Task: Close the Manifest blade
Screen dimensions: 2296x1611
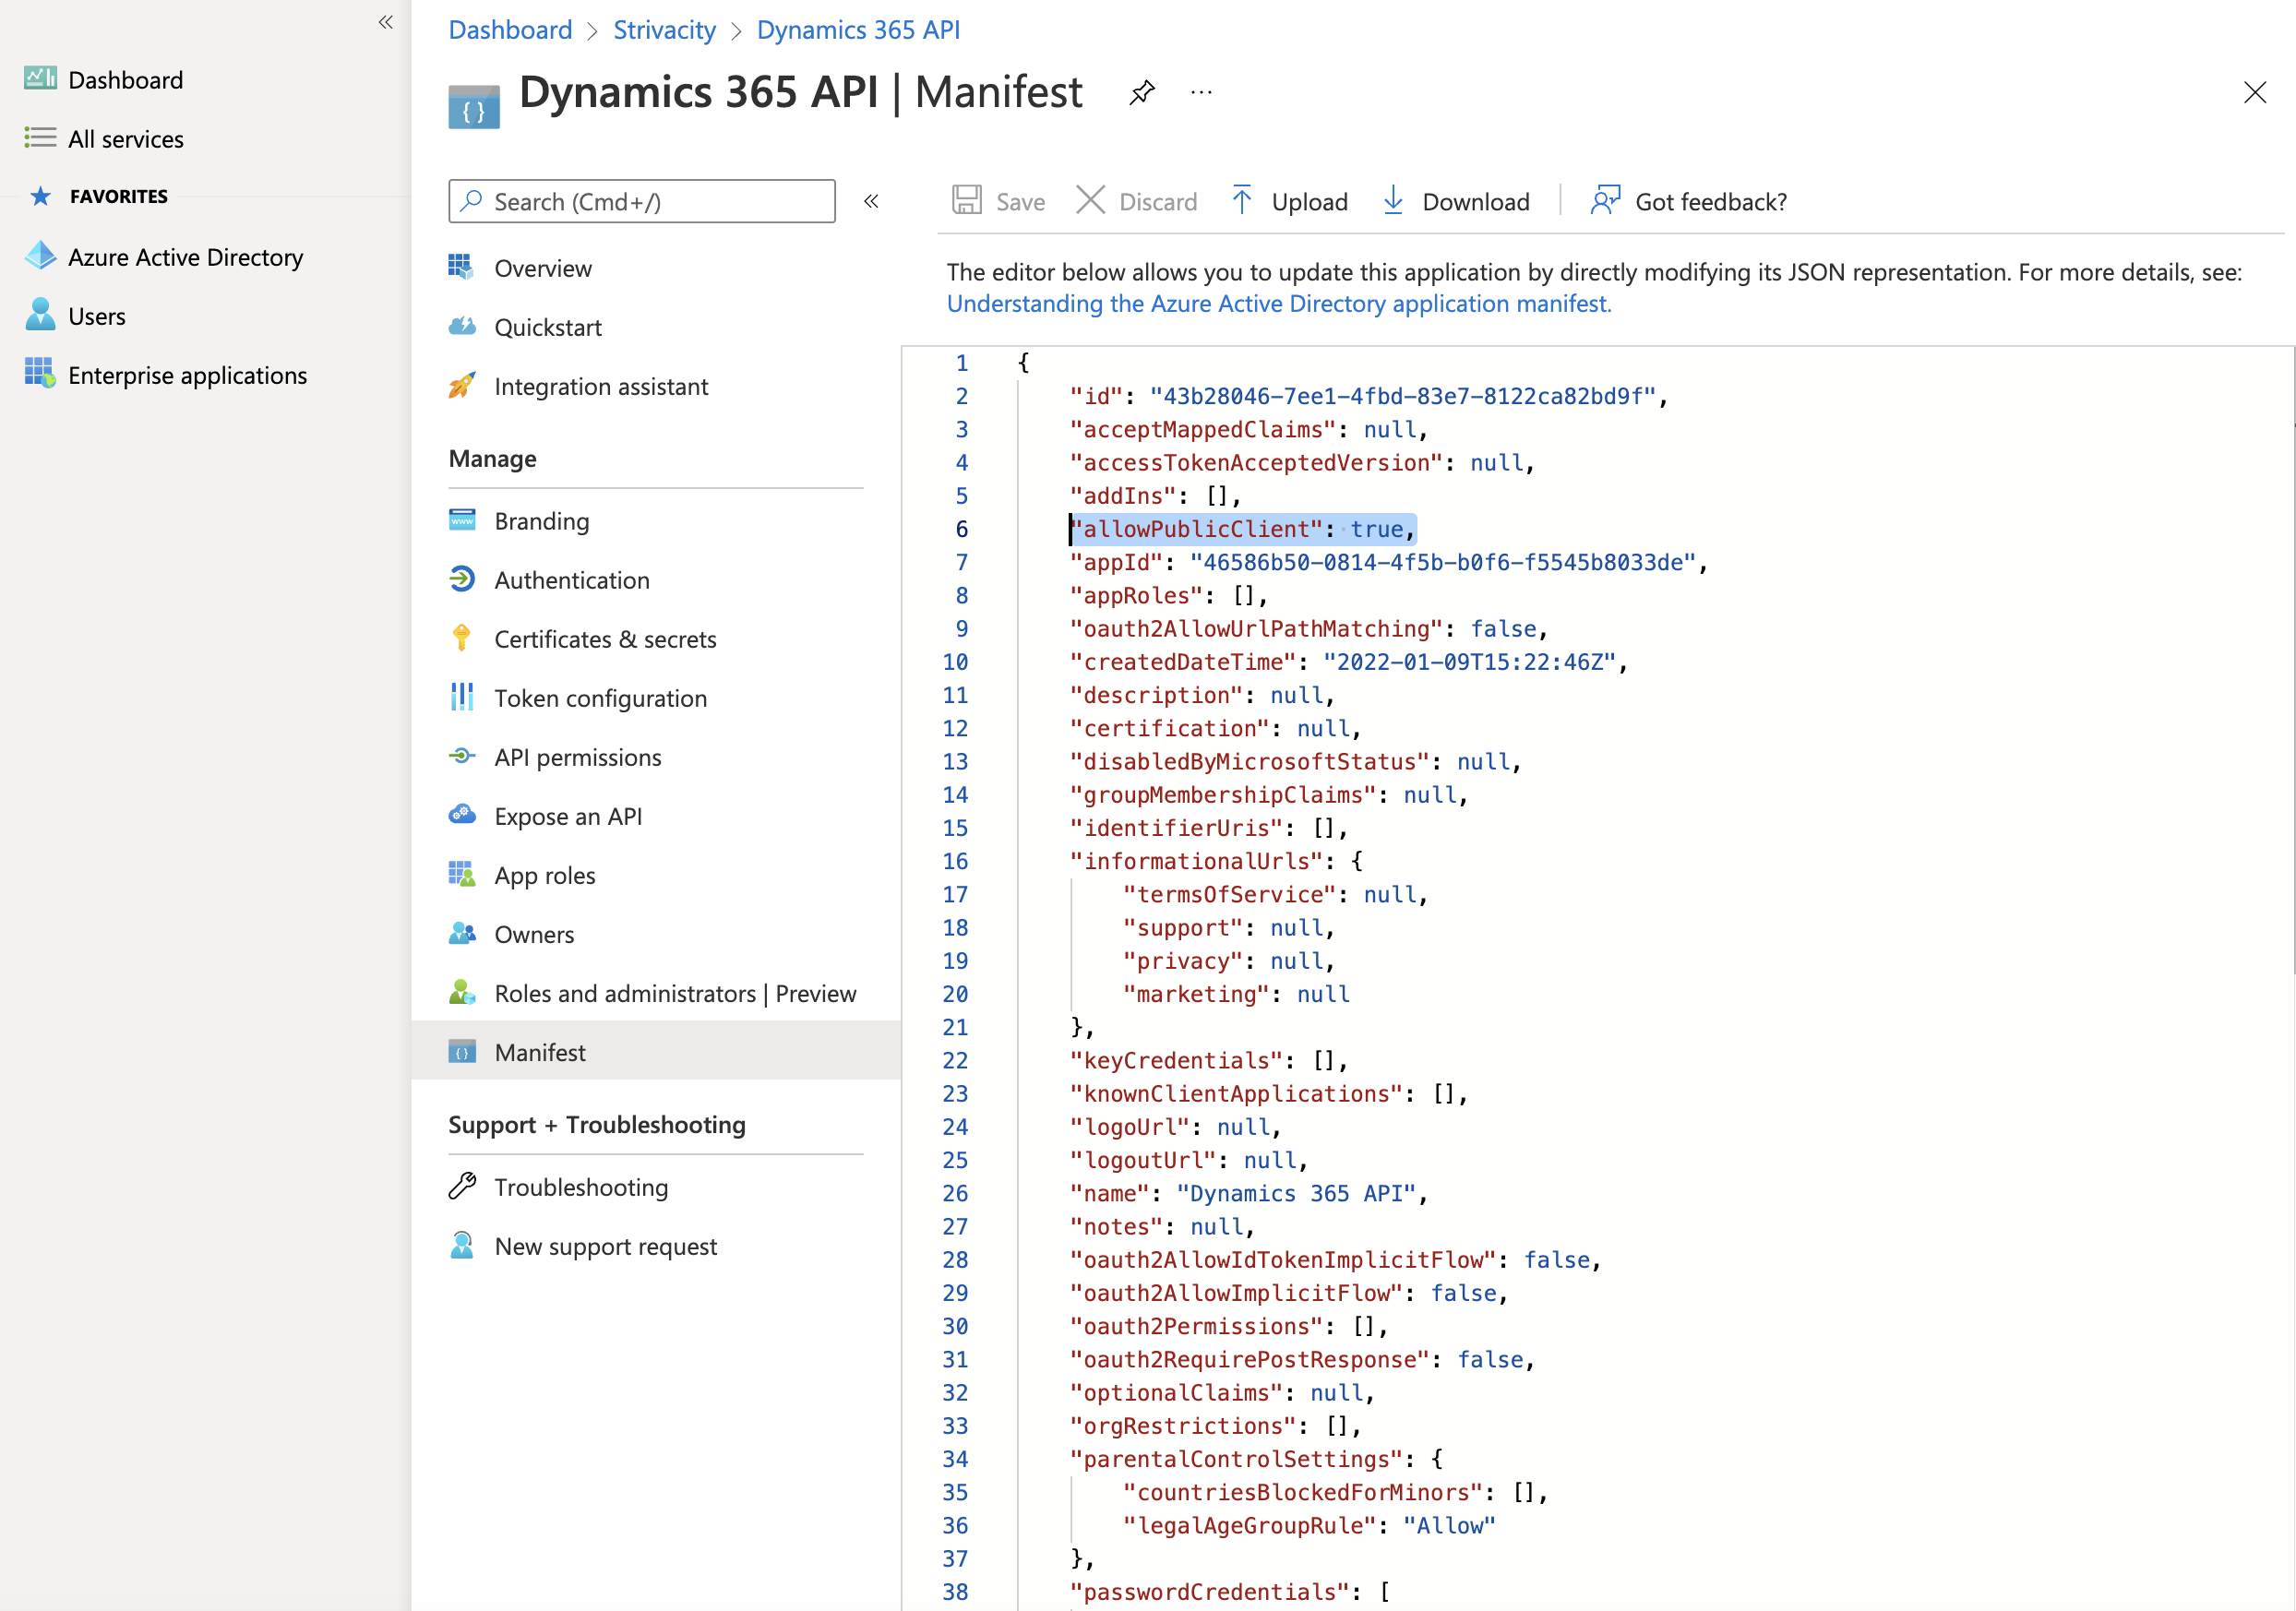Action: pyautogui.click(x=2254, y=93)
